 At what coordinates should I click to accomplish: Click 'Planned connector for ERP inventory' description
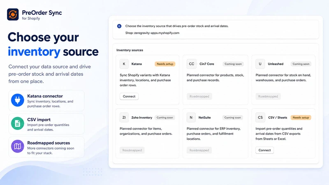coord(213,134)
